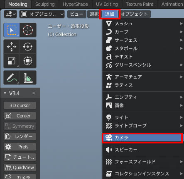Expand the コレクションインスタンス submenu
Screen dimensions: 184x179
(x=143, y=174)
